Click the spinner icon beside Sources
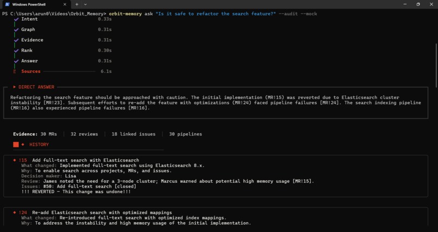This screenshot has height=232, width=438. [15, 72]
